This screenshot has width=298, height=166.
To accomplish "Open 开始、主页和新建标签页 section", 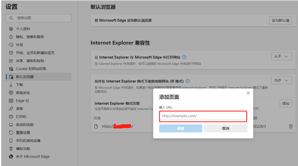I will click(x=39, y=53).
